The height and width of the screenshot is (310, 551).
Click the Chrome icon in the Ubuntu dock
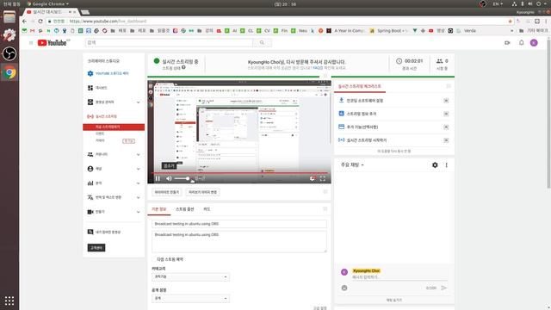click(x=9, y=72)
